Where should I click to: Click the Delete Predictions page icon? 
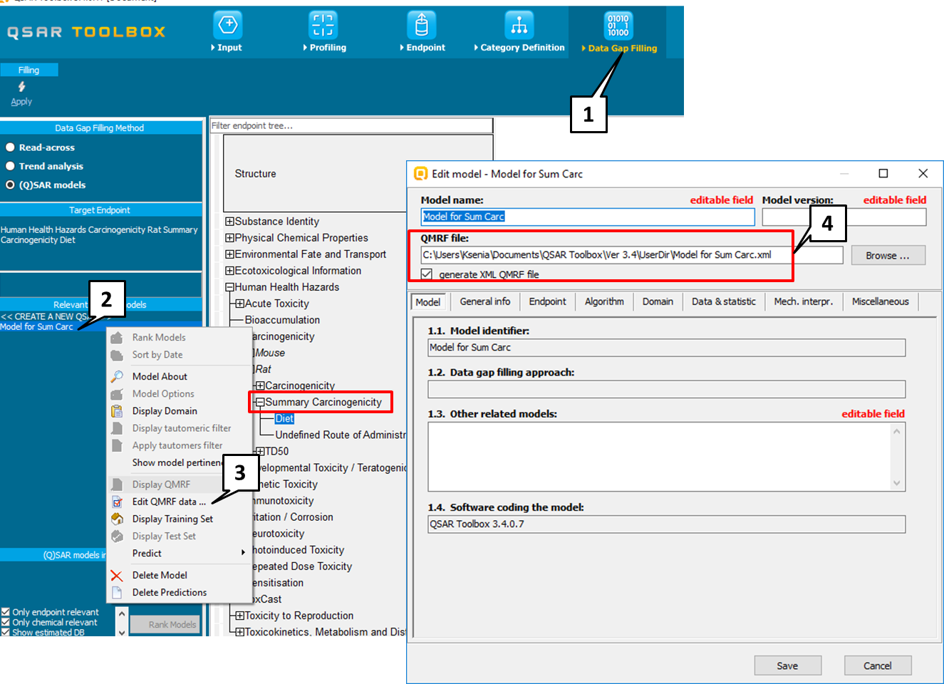click(x=117, y=592)
